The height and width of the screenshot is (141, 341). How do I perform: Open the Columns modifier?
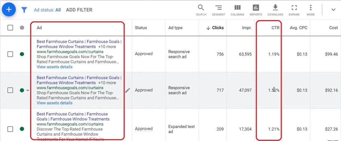click(237, 10)
